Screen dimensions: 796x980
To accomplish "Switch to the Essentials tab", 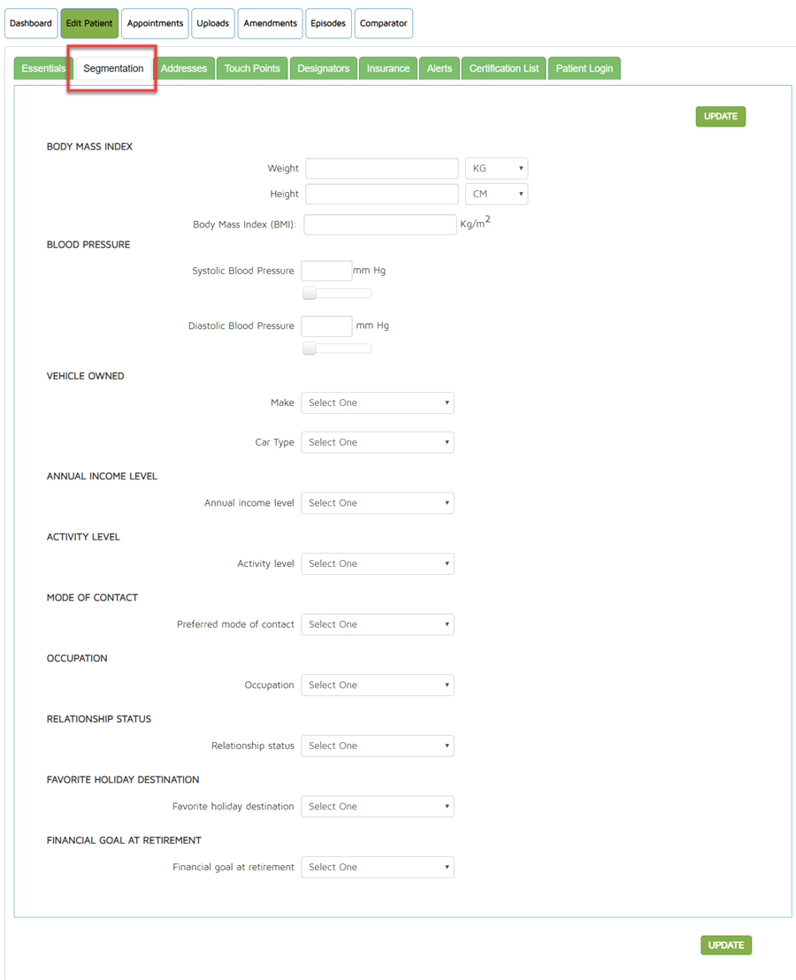I will [x=42, y=68].
